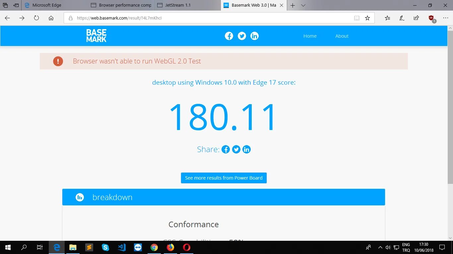This screenshot has height=254, width=453.
Task: Open TeamViewer from taskbar
Action: point(138,247)
